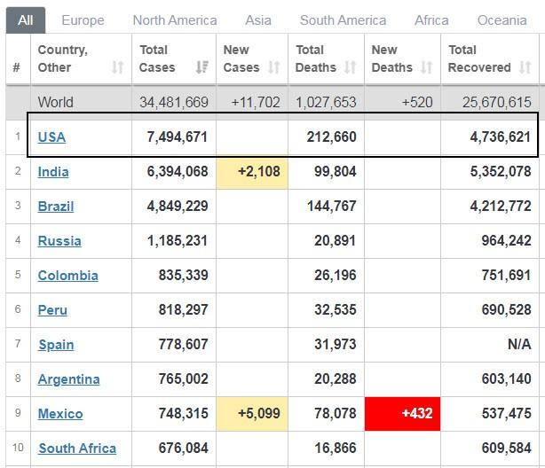Open the Brazil country page link
The width and height of the screenshot is (545, 468).
click(56, 206)
